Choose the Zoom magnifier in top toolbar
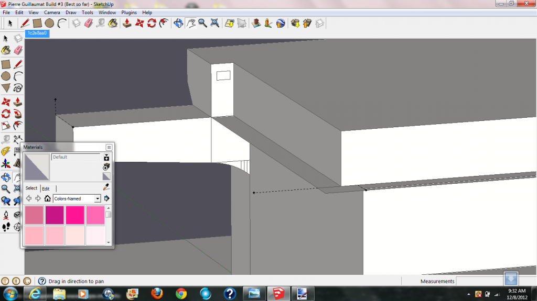The height and width of the screenshot is (301, 537). (x=203, y=23)
